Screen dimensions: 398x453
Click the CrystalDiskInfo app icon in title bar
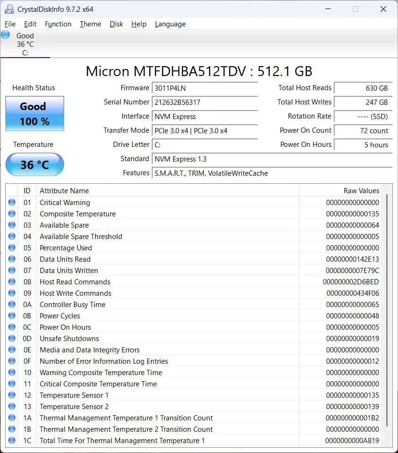(9, 9)
